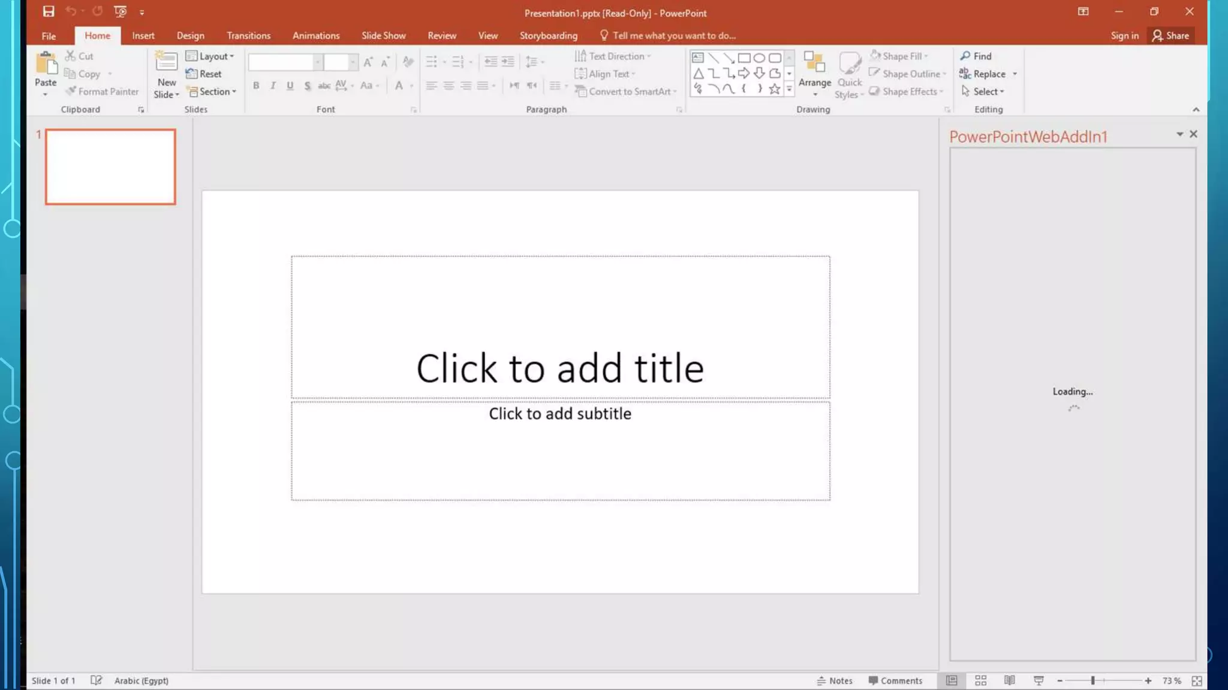Select the rectangle shape in shapes gallery

(744, 58)
